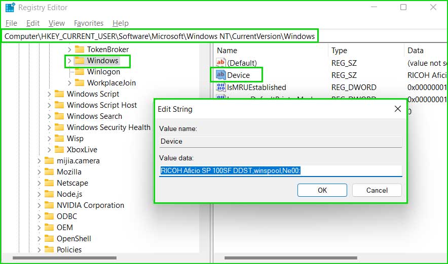The width and height of the screenshot is (448, 264).
Task: Close the Edit String dialog
Action: tap(398, 109)
